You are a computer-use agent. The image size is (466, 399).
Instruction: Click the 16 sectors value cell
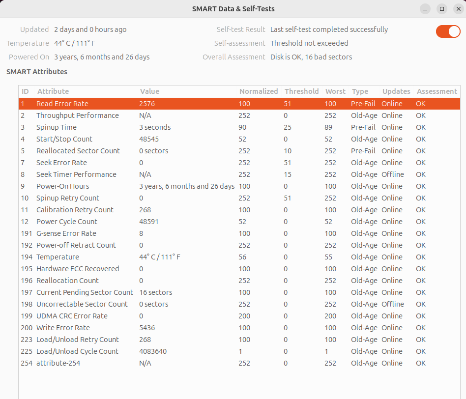156,292
